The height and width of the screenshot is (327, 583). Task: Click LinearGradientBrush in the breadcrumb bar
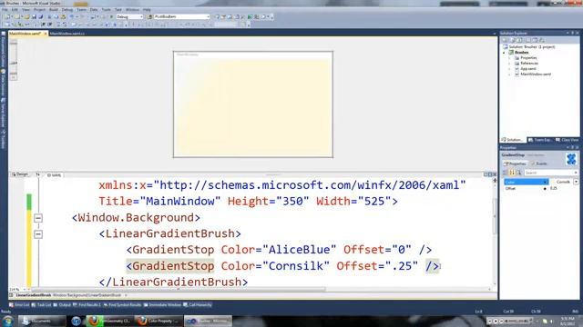tap(34, 295)
